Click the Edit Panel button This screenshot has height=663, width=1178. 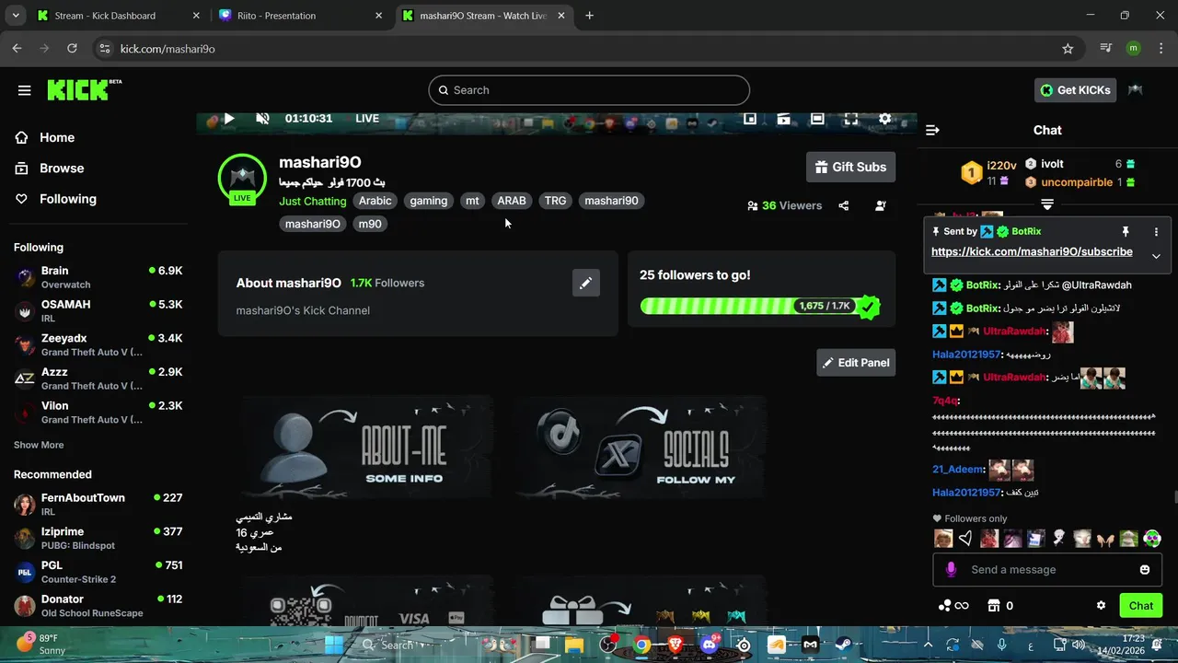point(856,363)
